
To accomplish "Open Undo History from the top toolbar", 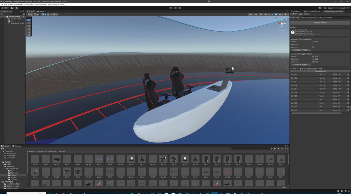I will 320,8.
